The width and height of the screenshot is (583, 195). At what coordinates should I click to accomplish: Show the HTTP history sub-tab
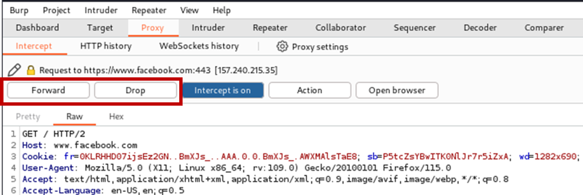tap(106, 46)
